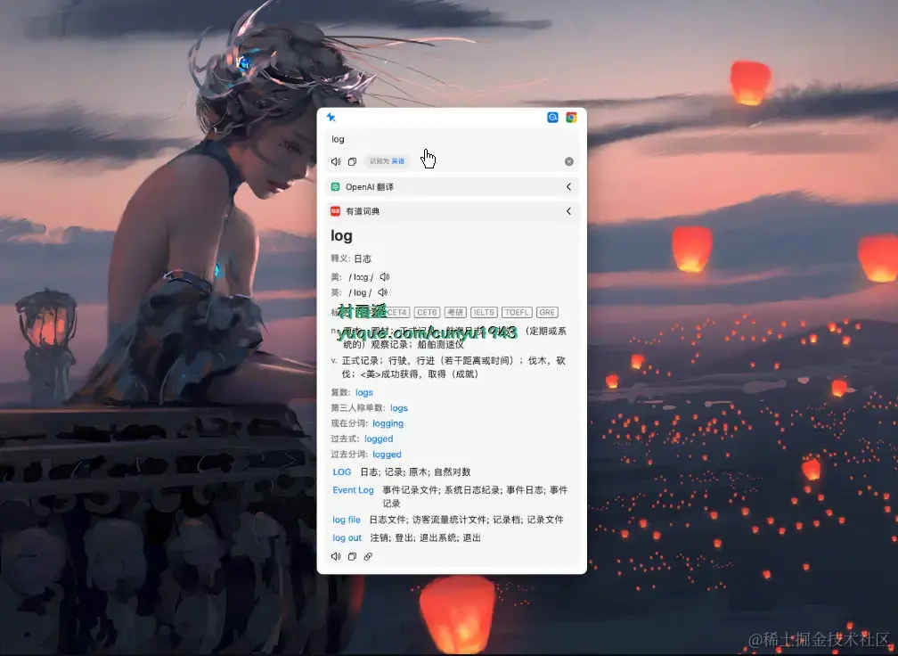Click the TOEFL tag
The height and width of the screenshot is (656, 898).
[x=517, y=312]
